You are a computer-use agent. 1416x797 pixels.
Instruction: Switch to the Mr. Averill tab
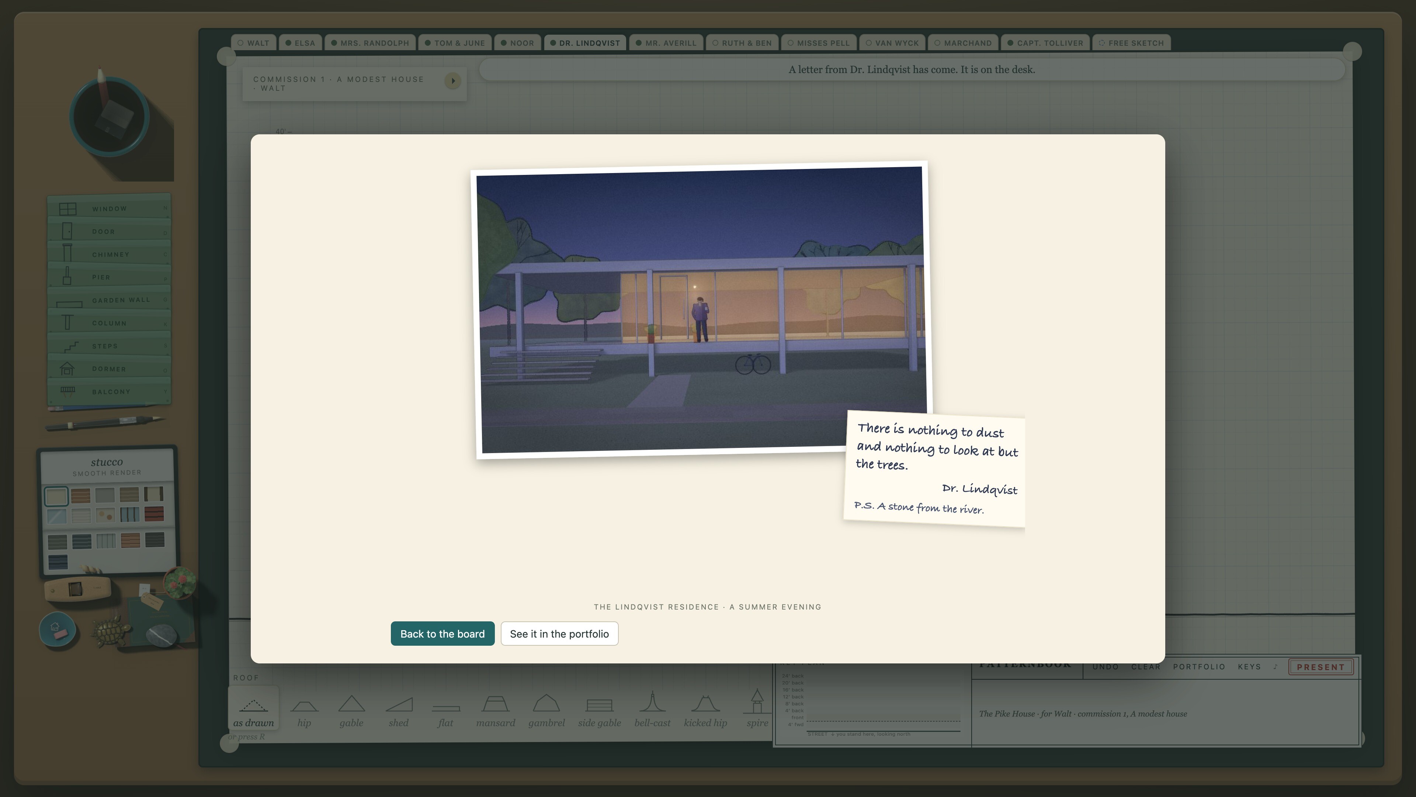pos(666,43)
